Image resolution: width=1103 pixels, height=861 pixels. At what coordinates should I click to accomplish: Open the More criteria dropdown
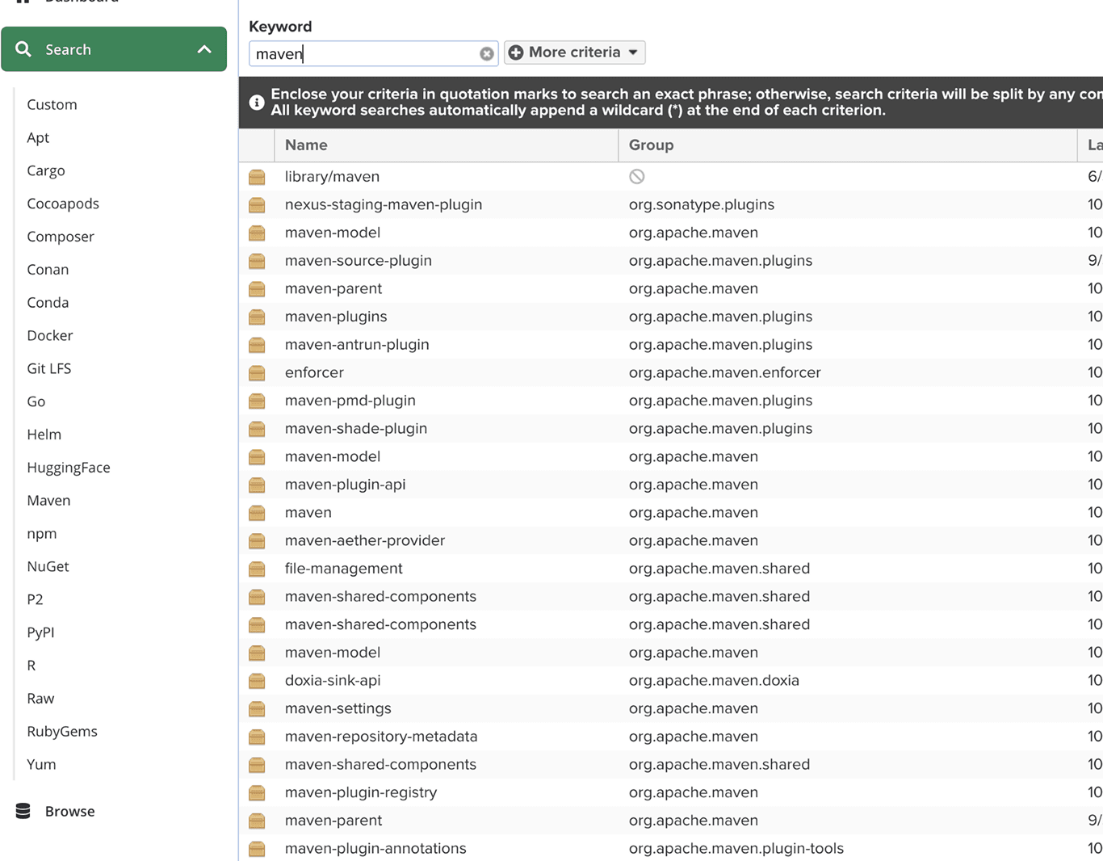(575, 52)
